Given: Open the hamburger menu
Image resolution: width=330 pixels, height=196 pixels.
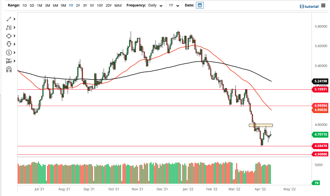Looking at the screenshot, I should click(x=323, y=5).
